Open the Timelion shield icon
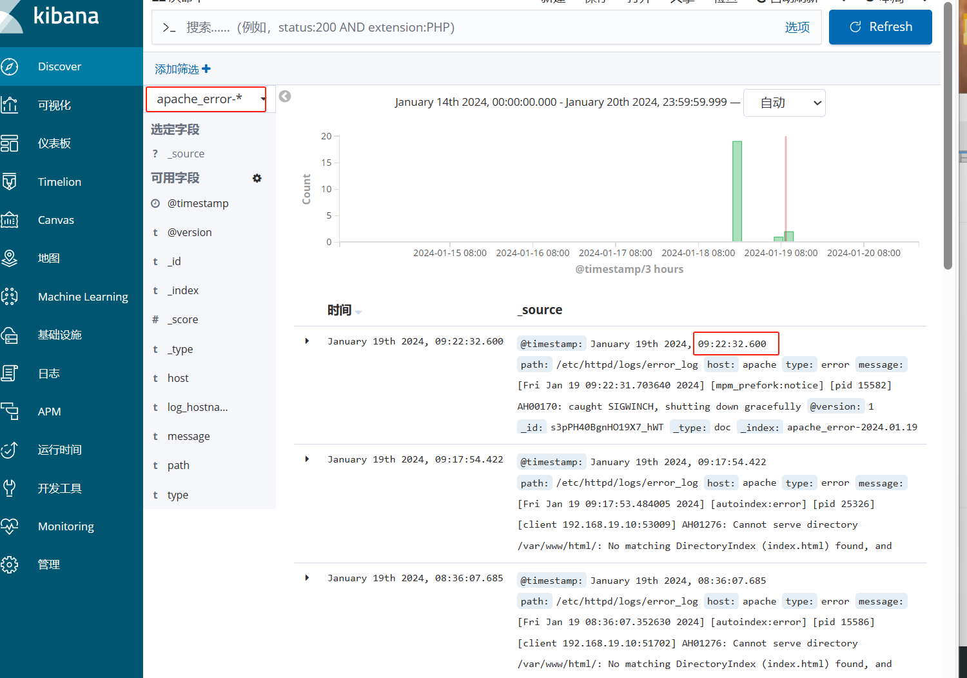This screenshot has height=678, width=967. (9, 181)
